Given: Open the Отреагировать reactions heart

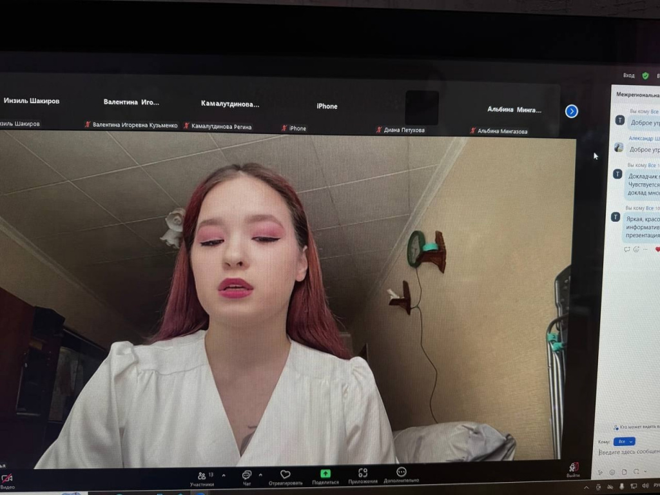Looking at the screenshot, I should point(286,478).
